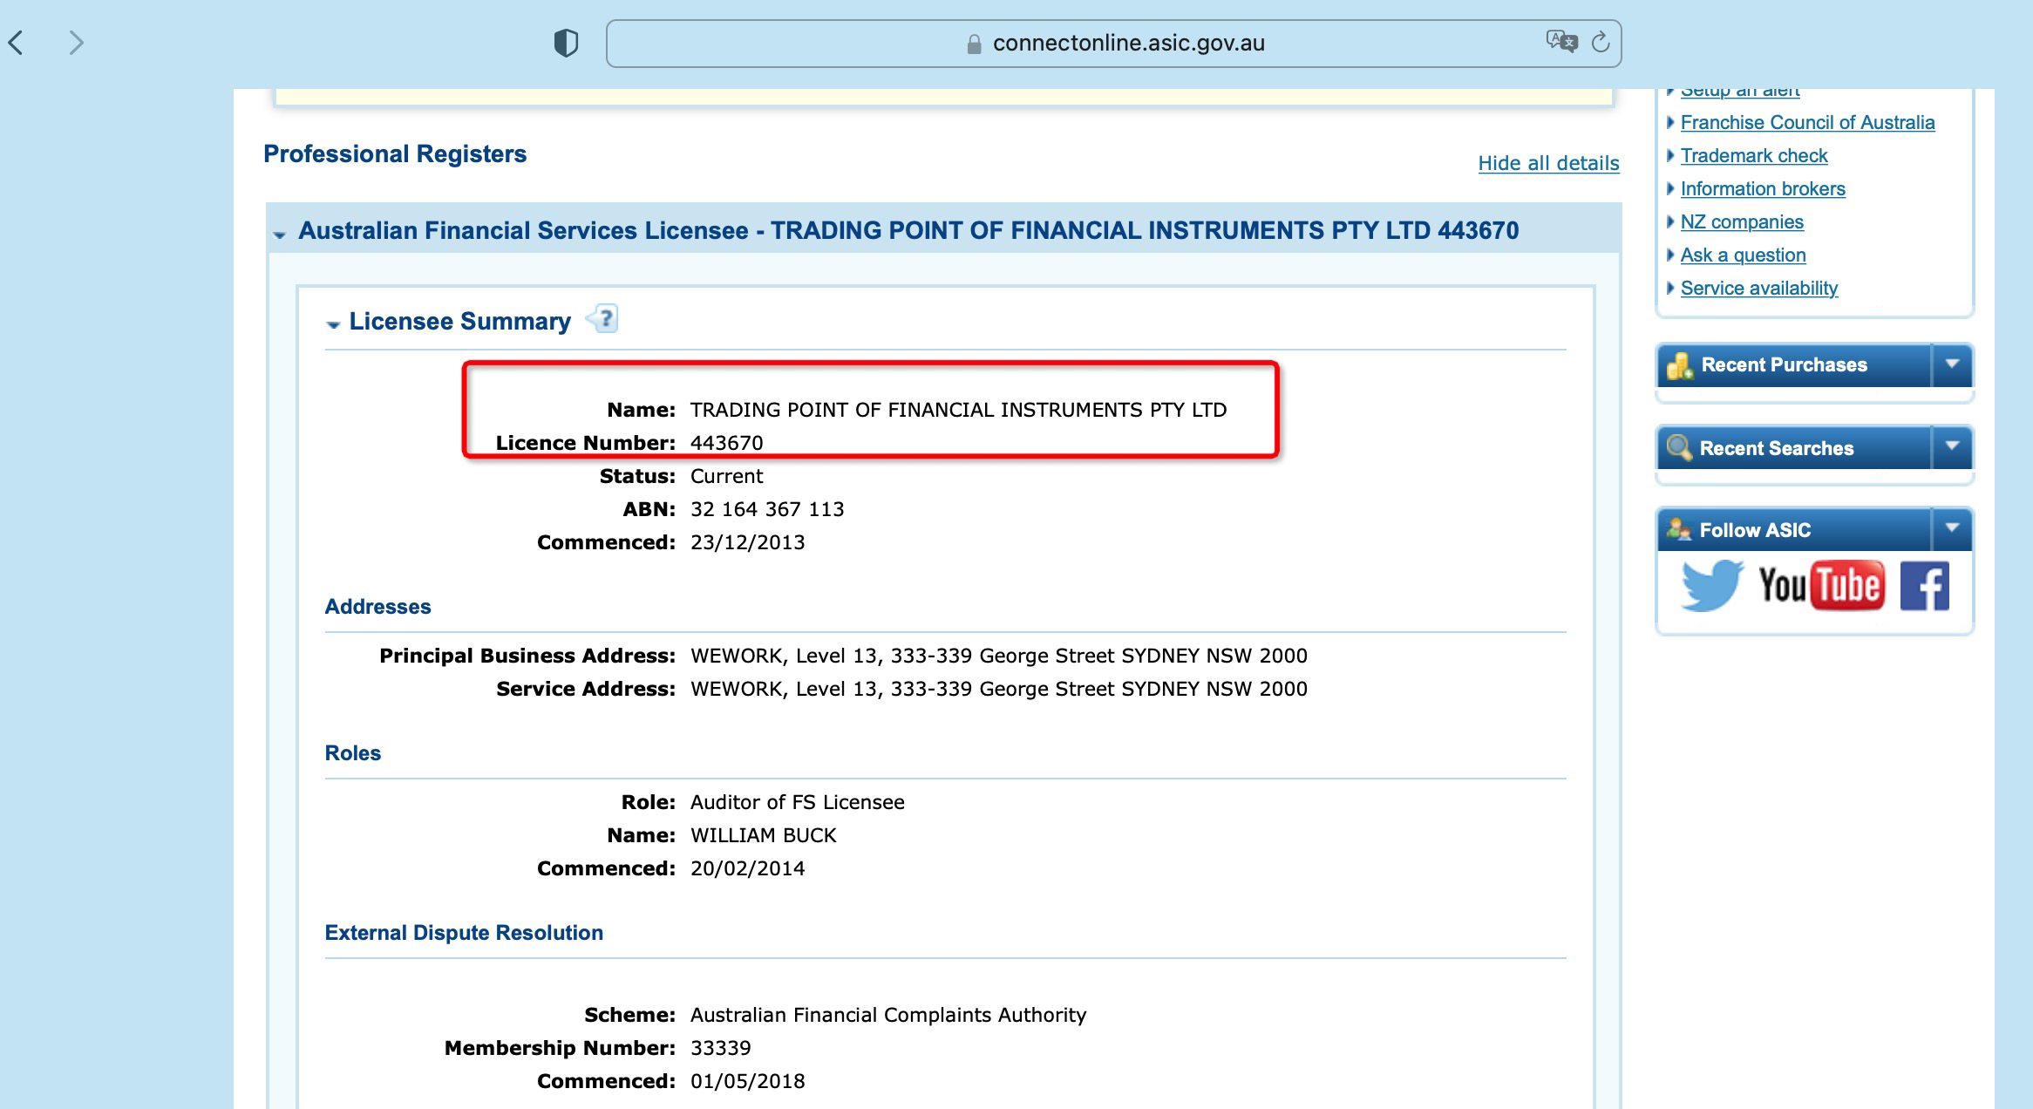Click the browser privacy shield icon
This screenshot has height=1109, width=2033.
pyautogui.click(x=566, y=43)
